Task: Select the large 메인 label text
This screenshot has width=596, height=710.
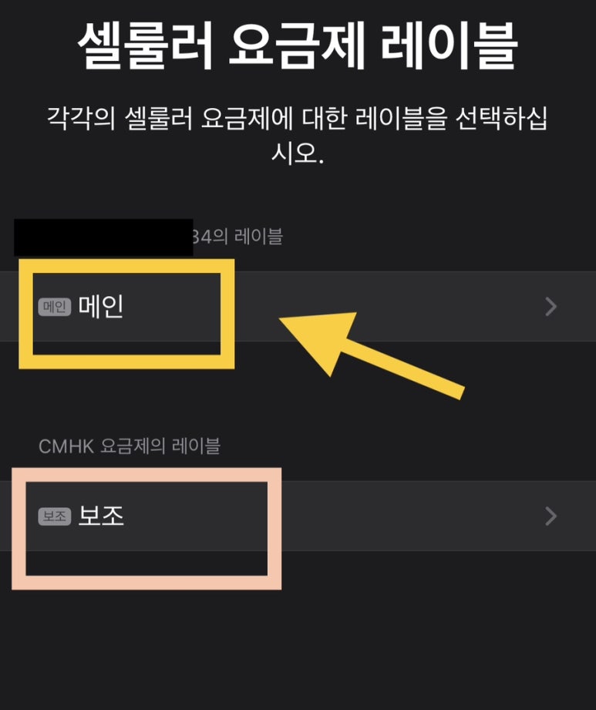Action: click(x=100, y=307)
